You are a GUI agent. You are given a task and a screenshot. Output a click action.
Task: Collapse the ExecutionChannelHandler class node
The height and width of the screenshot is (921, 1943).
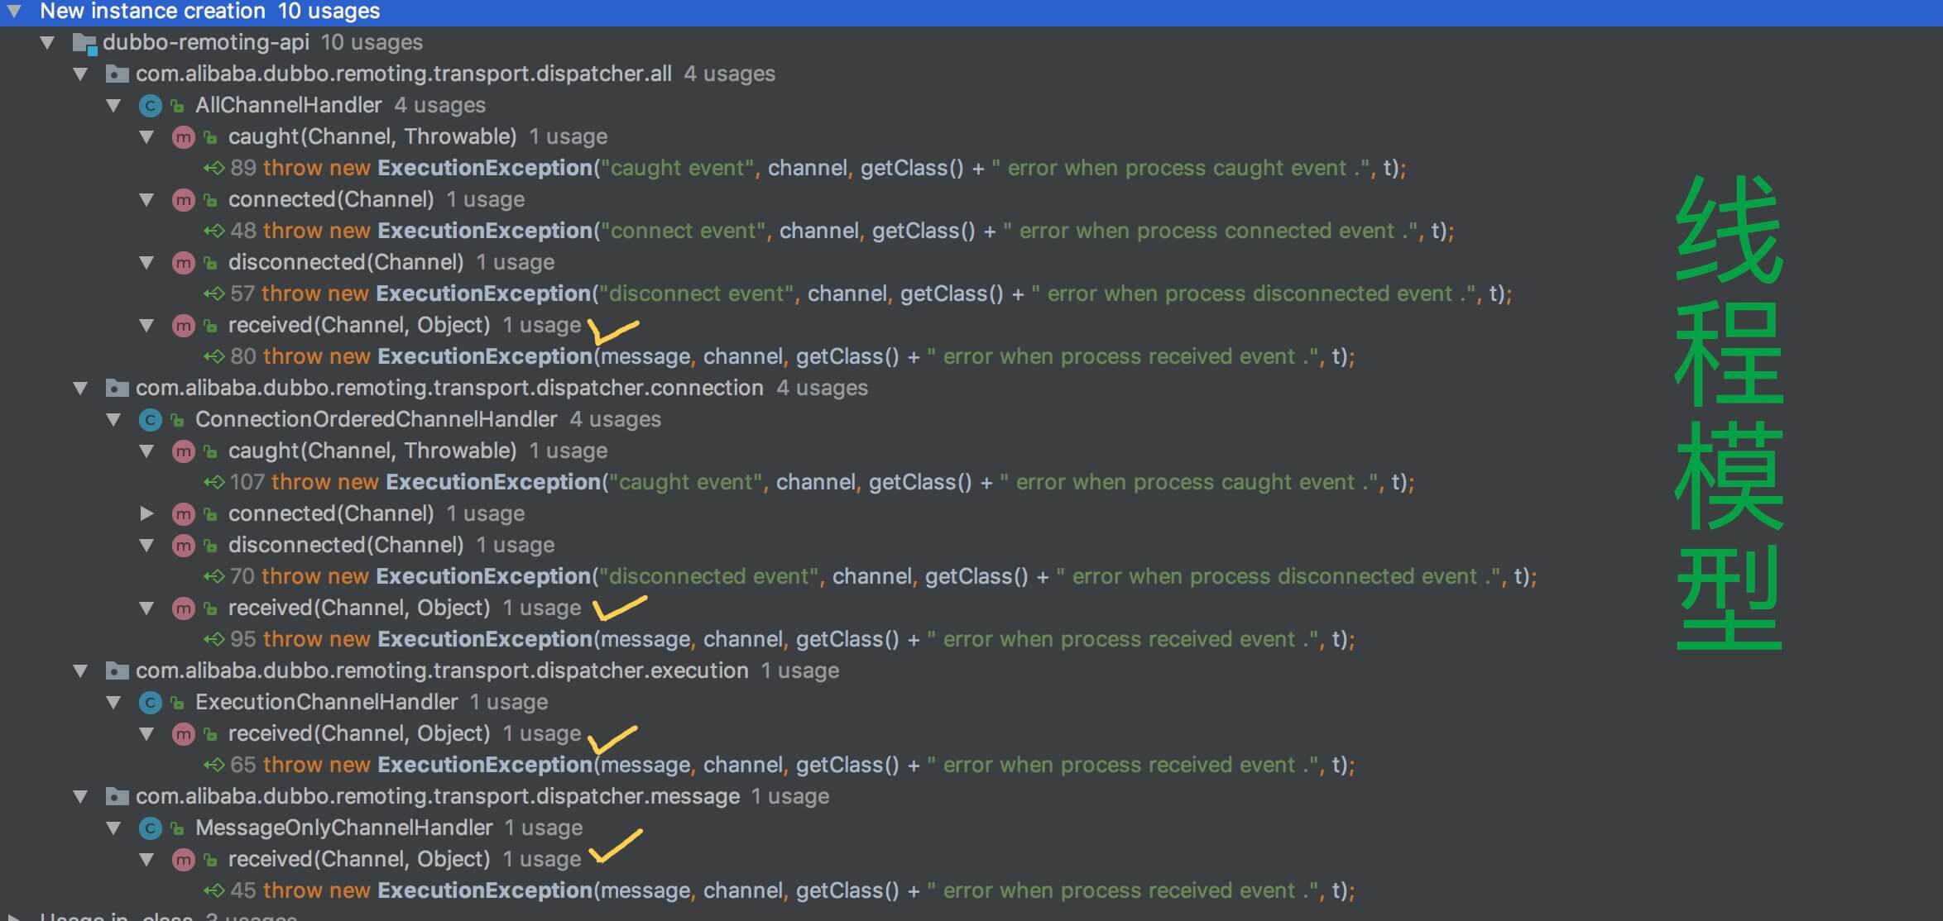(113, 703)
